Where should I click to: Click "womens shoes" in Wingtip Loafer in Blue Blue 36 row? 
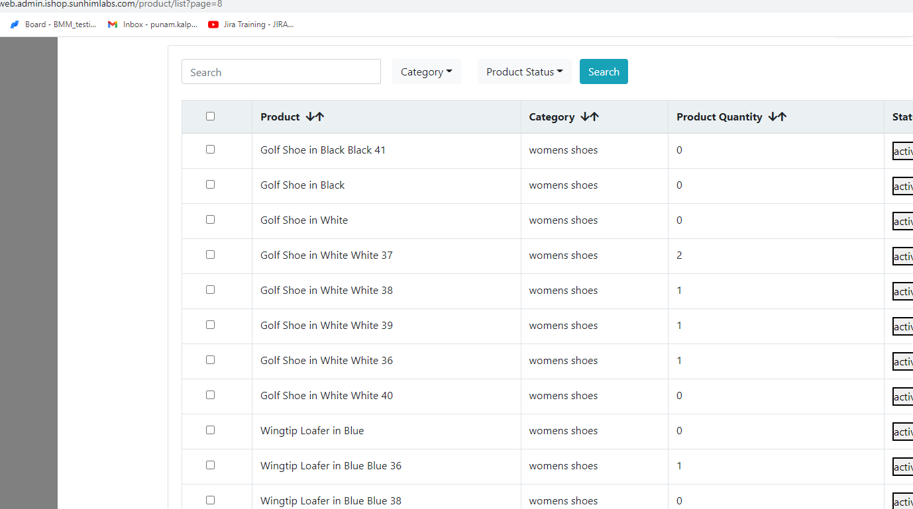pos(563,466)
